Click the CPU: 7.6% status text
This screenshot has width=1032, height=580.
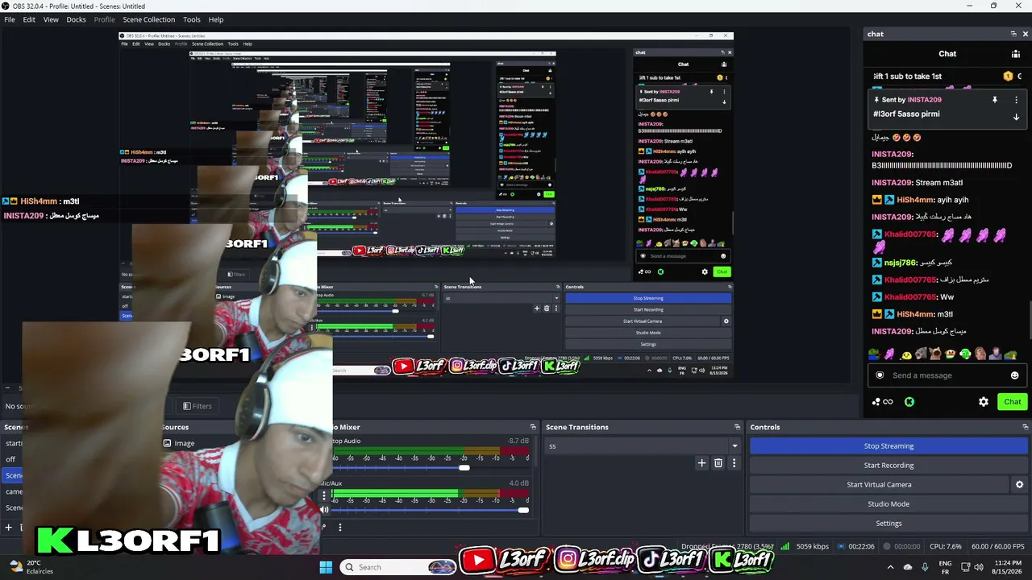(x=946, y=546)
